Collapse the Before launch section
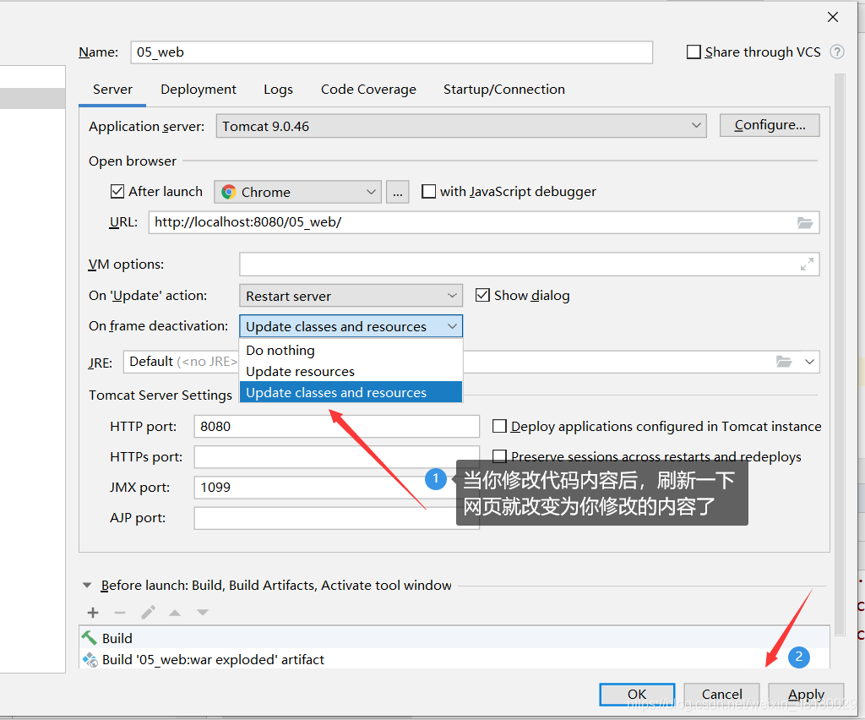This screenshot has width=865, height=720. [87, 586]
